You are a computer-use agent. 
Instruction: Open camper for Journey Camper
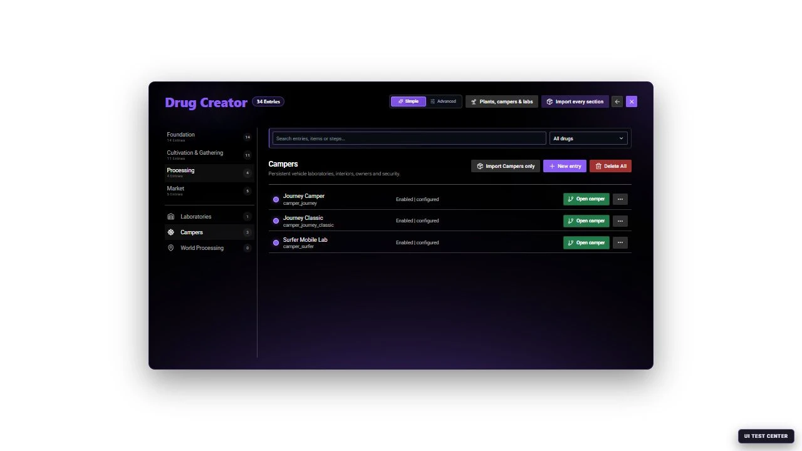click(586, 199)
